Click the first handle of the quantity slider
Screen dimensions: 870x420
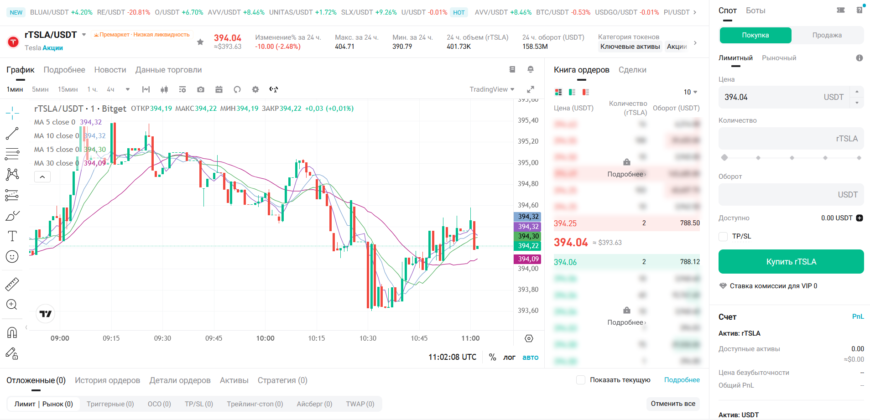tap(724, 158)
